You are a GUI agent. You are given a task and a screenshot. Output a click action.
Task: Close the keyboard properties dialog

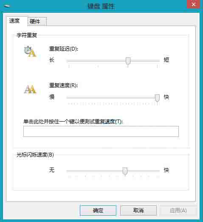193,5
